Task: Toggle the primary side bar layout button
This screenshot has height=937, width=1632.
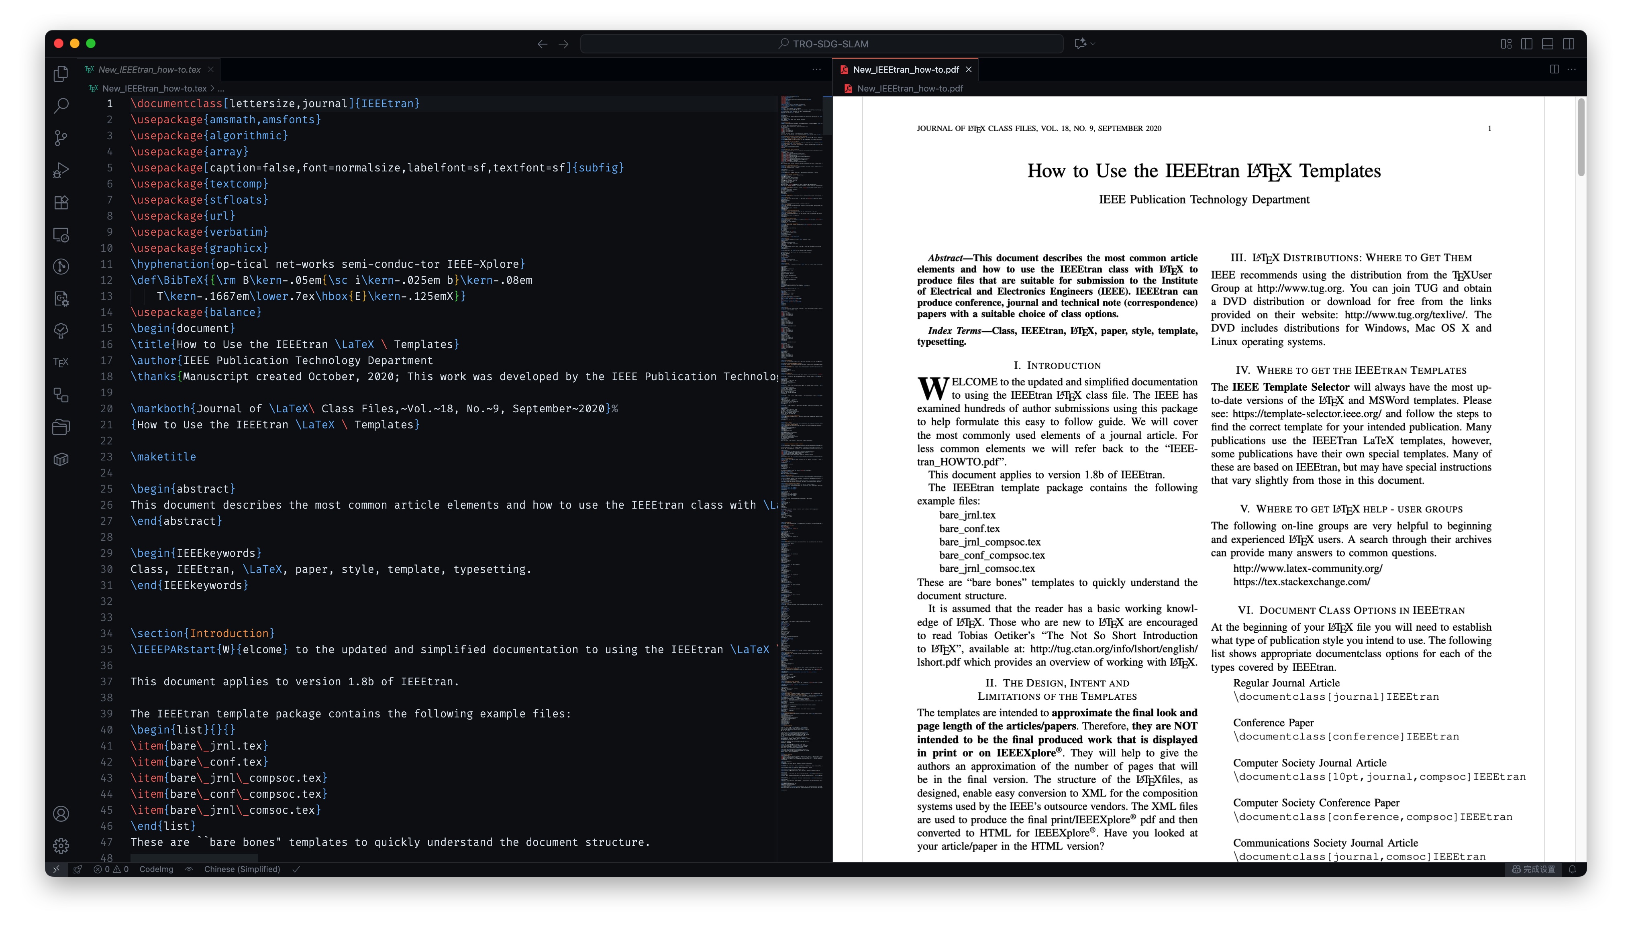Action: (1526, 44)
